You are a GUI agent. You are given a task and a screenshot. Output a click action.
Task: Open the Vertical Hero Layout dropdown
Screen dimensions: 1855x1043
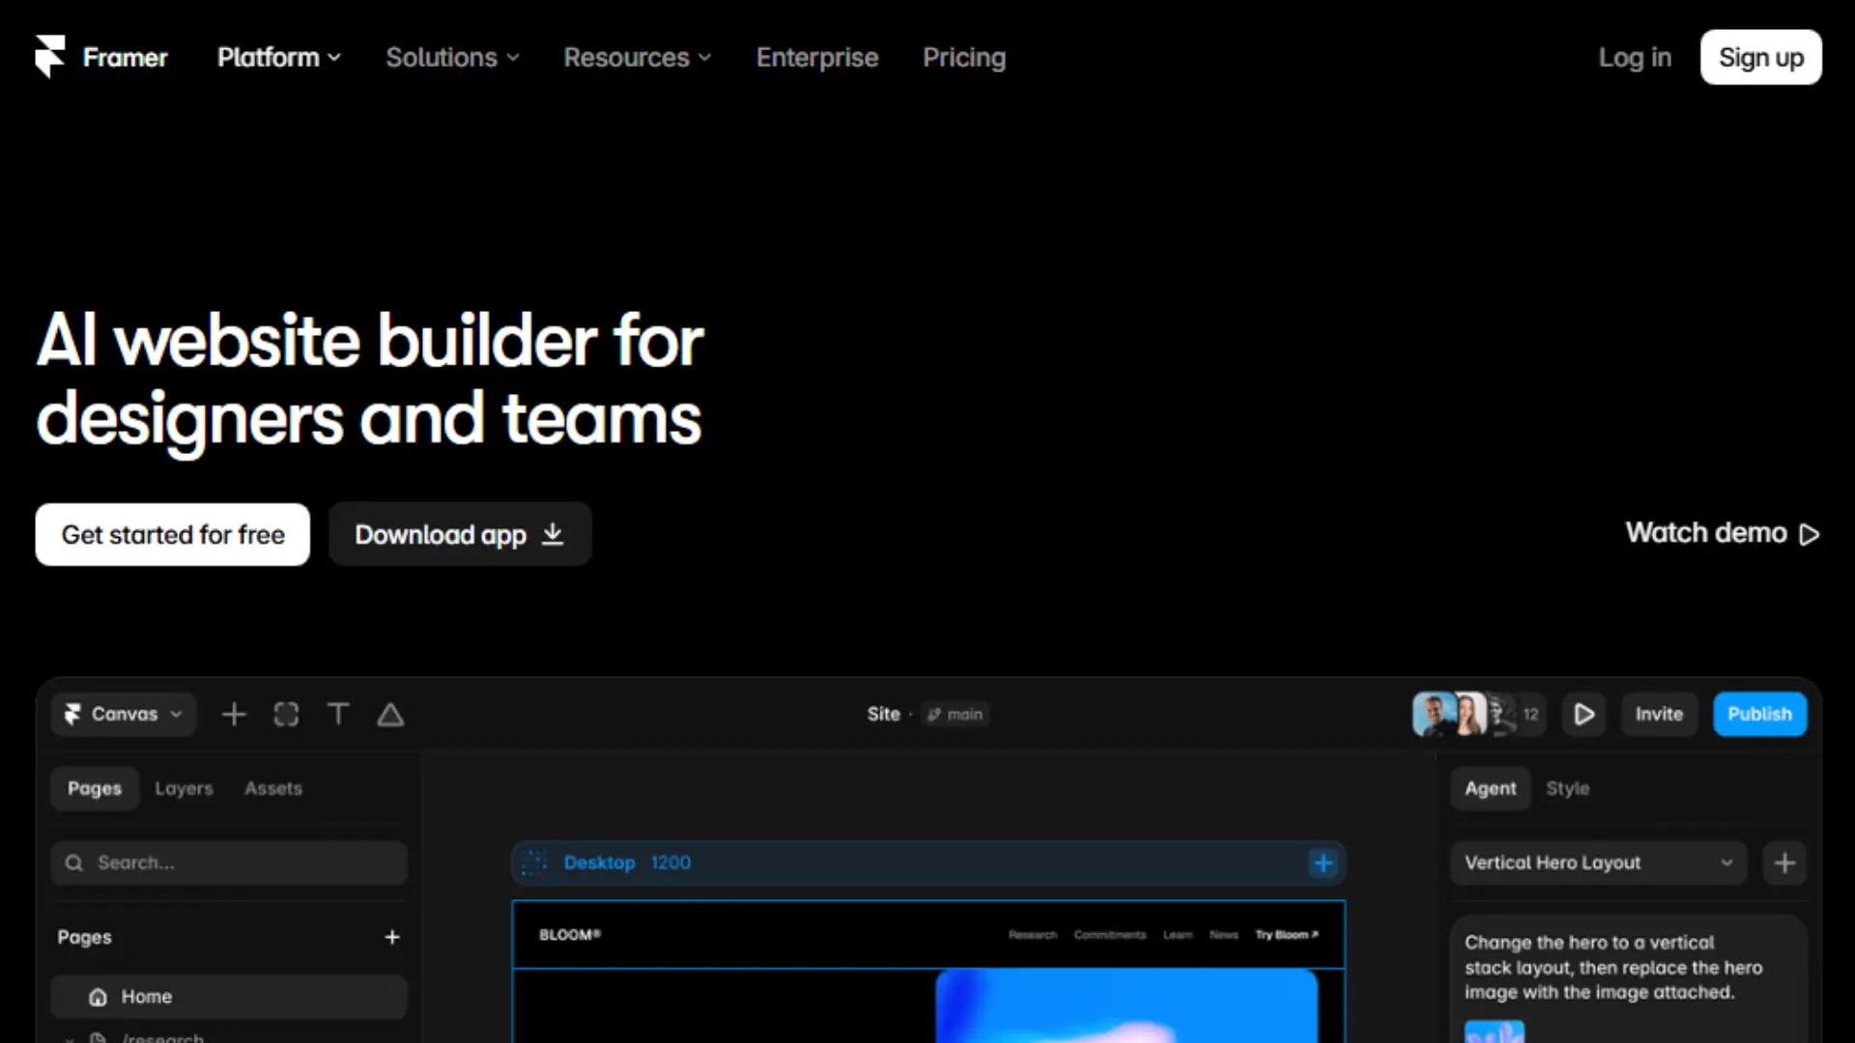tap(1598, 863)
